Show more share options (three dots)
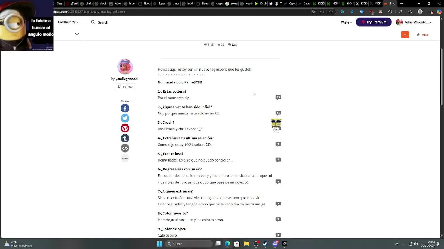Image resolution: width=444 pixels, height=249 pixels. [125, 158]
